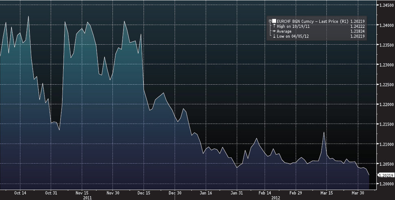This screenshot has height=200, width=395.
Task: Click the 1.22000 y-axis label
Action: (x=386, y=104)
